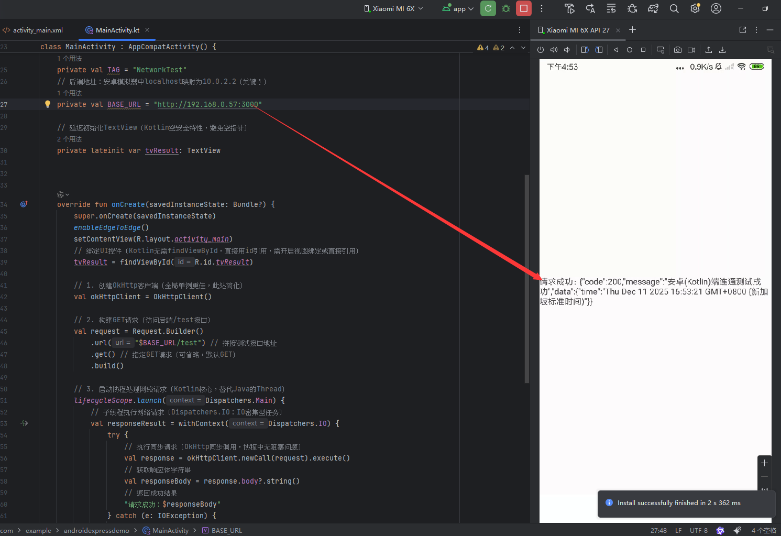781x536 pixels.
Task: Click the upload arrow icon in device toolbar
Action: click(709, 50)
